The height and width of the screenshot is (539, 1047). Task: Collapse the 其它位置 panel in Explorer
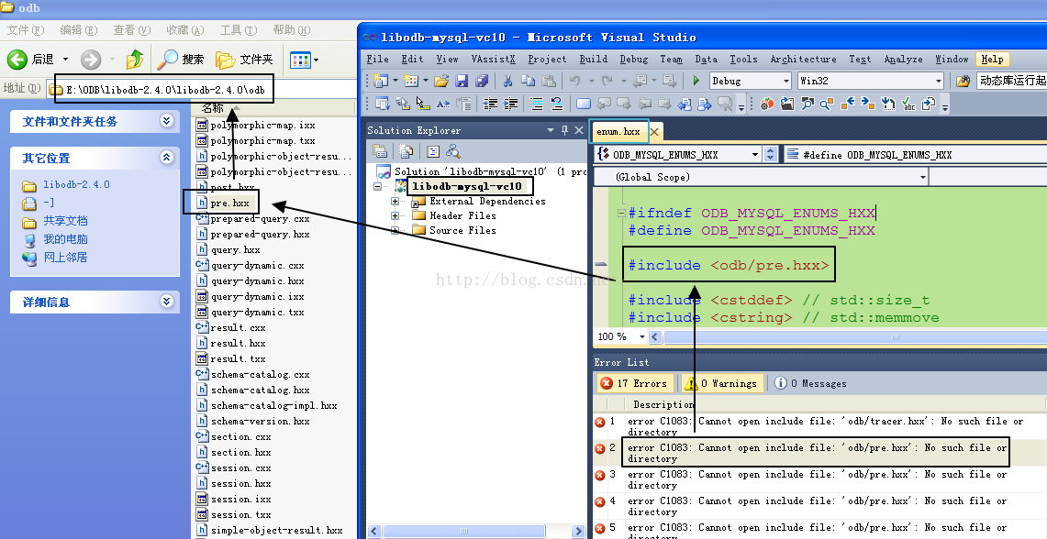[x=166, y=158]
